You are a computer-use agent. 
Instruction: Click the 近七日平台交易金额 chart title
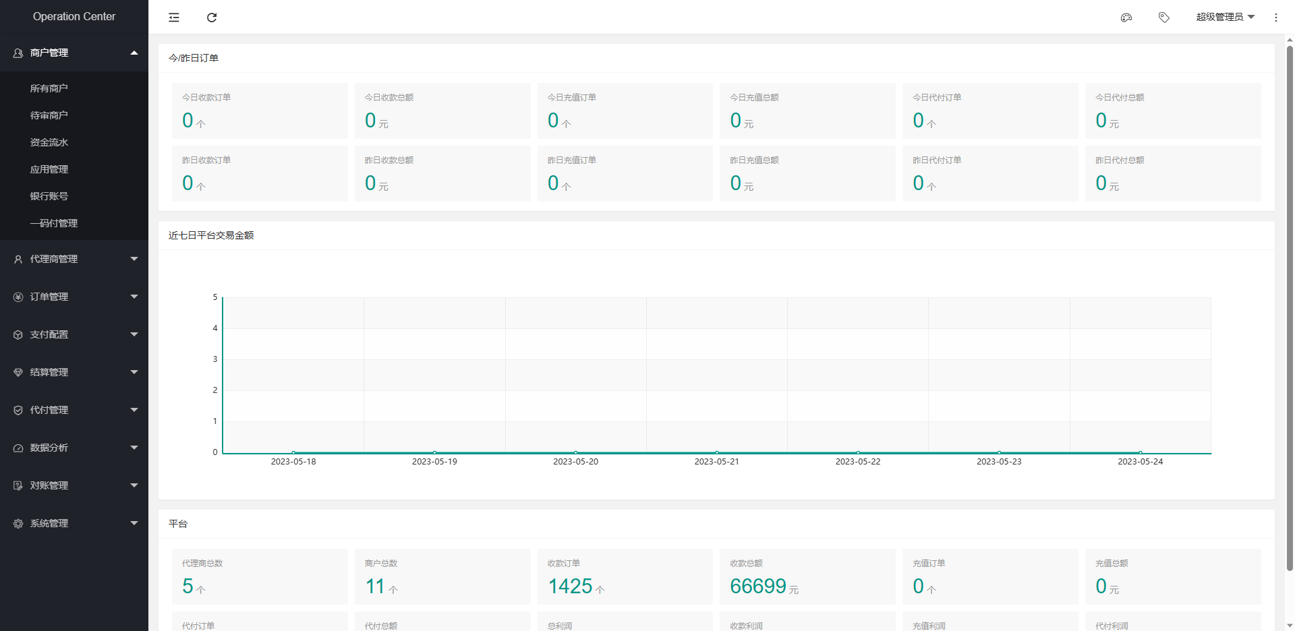(x=211, y=235)
